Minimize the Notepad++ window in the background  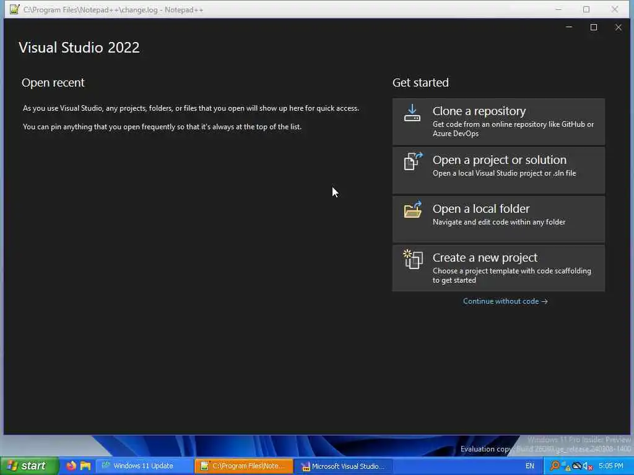click(x=558, y=9)
